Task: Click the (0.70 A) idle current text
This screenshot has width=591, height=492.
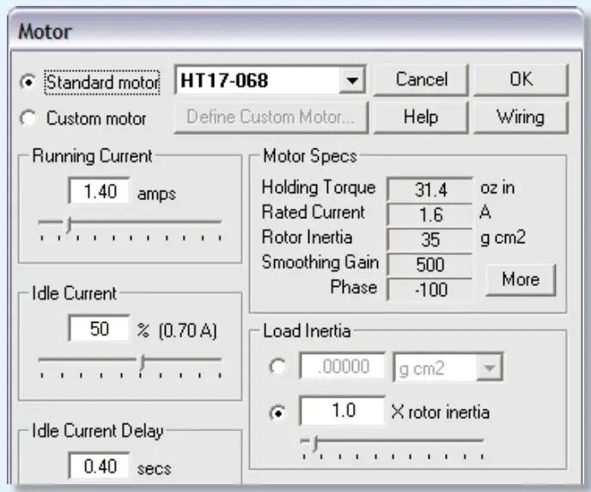Action: pos(188,331)
